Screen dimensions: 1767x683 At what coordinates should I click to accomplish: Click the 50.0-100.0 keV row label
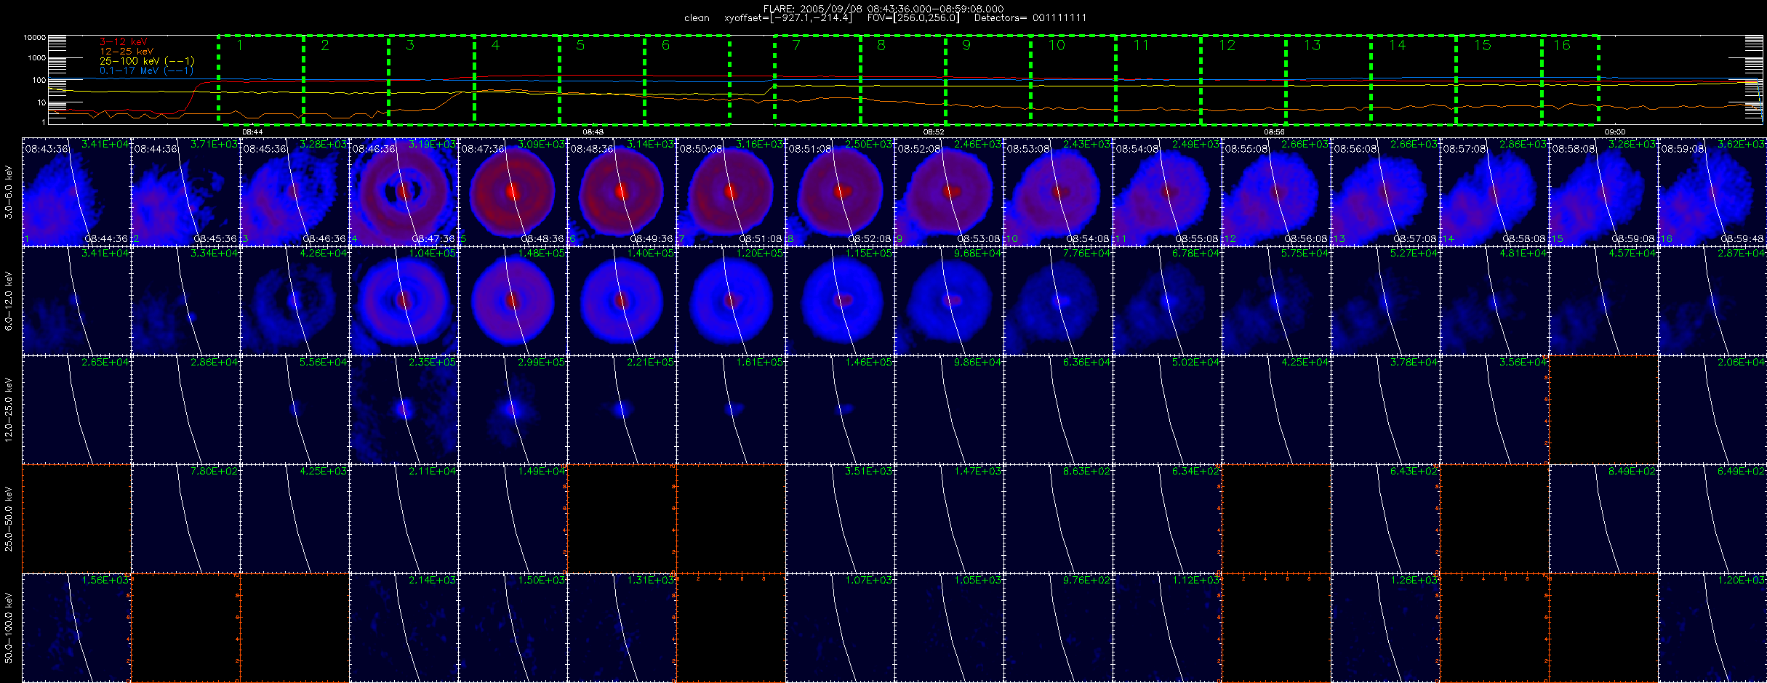coord(9,628)
